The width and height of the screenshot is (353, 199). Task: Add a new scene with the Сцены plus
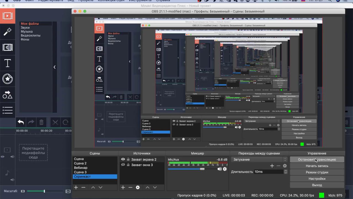tap(76, 187)
